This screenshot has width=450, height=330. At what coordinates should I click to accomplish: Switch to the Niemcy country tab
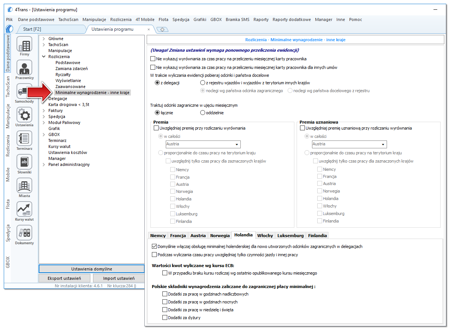tap(158, 236)
